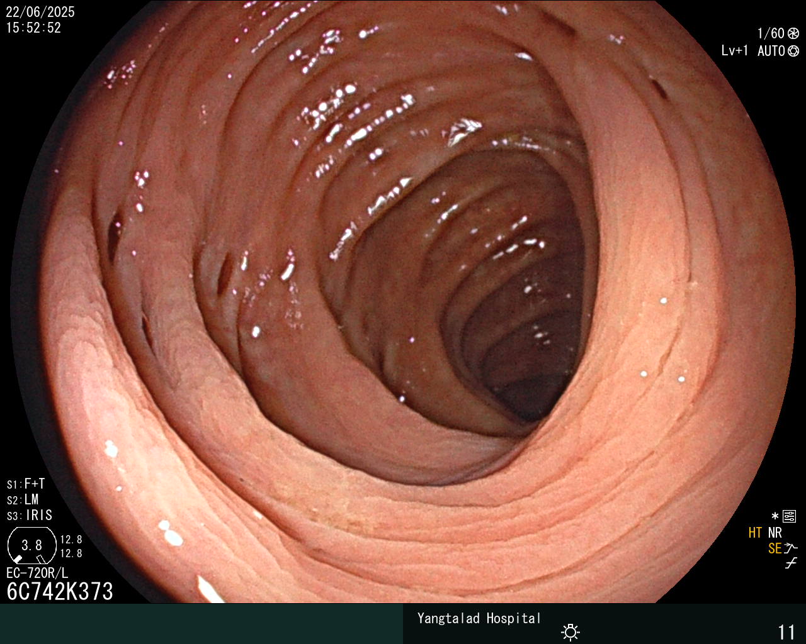Click the iris aperture icon beside AUTO
Image resolution: width=806 pixels, height=644 pixels.
[x=793, y=51]
